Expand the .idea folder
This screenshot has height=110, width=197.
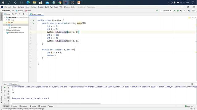coord(6,20)
